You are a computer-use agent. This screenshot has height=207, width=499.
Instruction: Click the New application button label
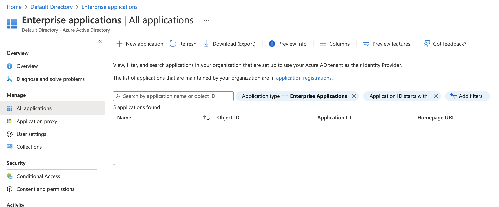pos(144,44)
